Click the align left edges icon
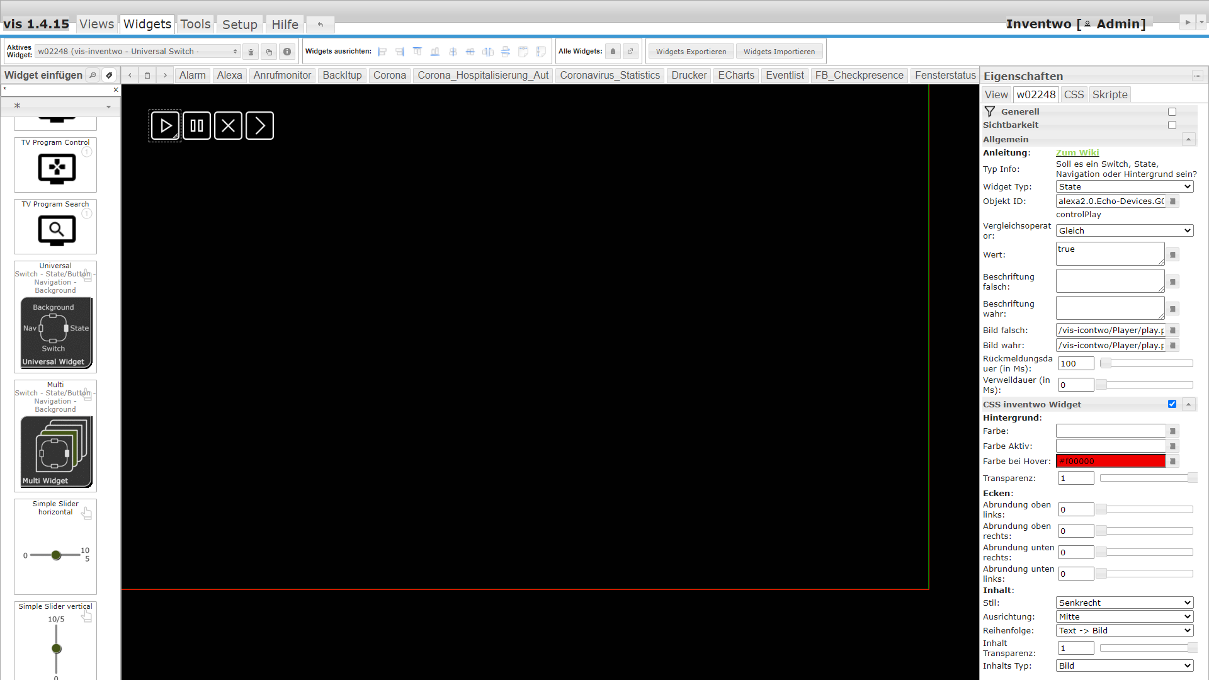The width and height of the screenshot is (1209, 680). 382,52
